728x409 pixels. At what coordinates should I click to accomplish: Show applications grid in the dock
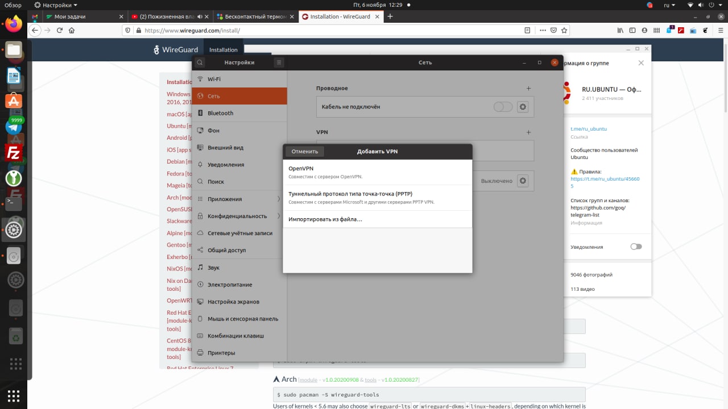(14, 395)
